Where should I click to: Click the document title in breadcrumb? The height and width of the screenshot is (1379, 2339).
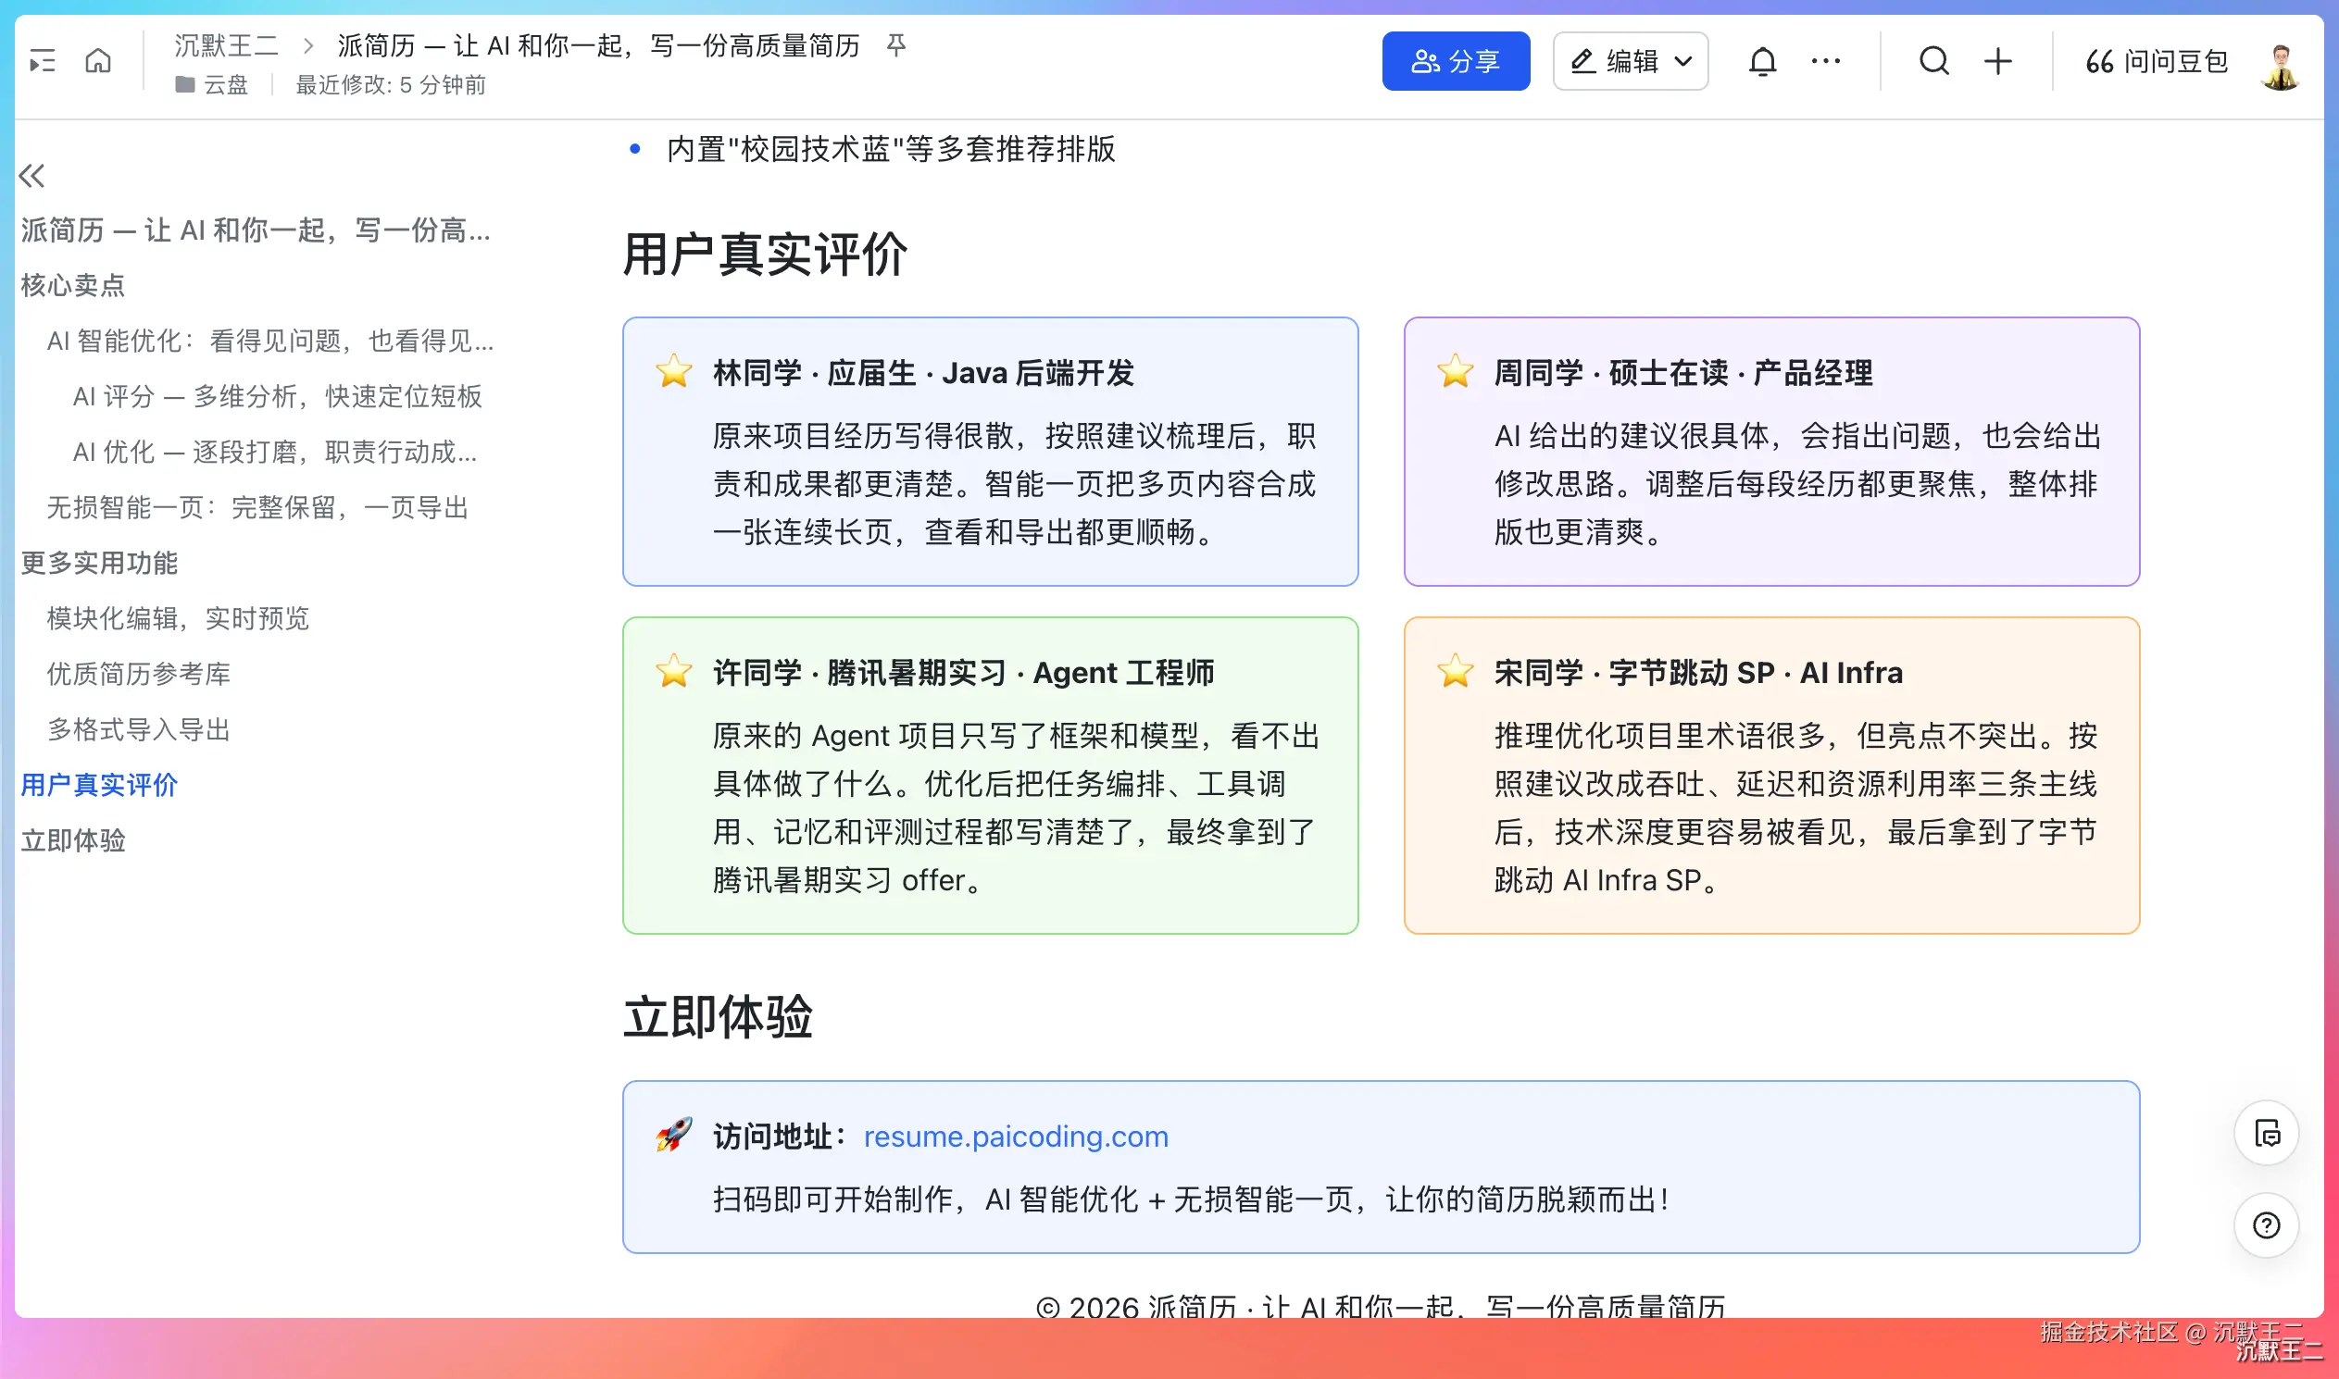(x=599, y=44)
